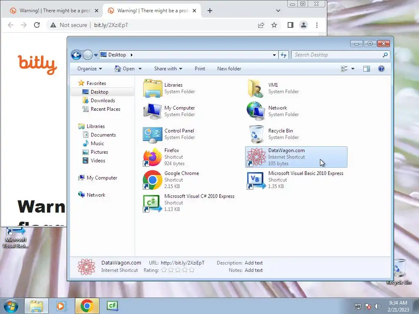Expand the Desktop breadcrumb arrow
The height and width of the screenshot is (314, 419).
(131, 55)
